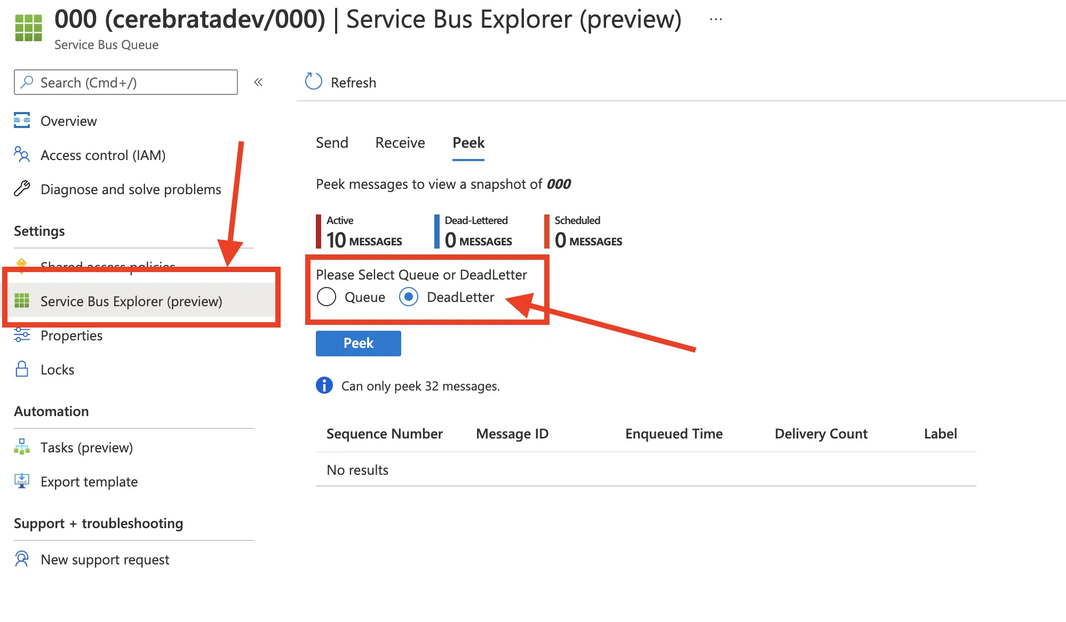
Task: Click the Properties sliders icon
Action: pyautogui.click(x=22, y=335)
